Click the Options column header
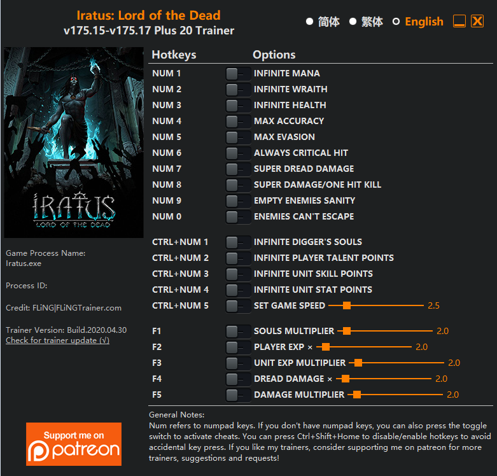This screenshot has height=476, width=497. coord(274,55)
